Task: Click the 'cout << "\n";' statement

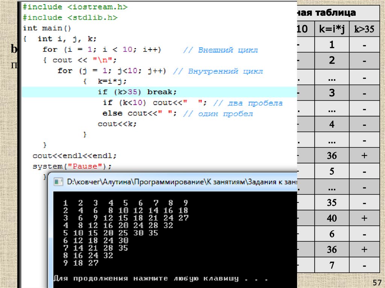Action: click(85, 60)
